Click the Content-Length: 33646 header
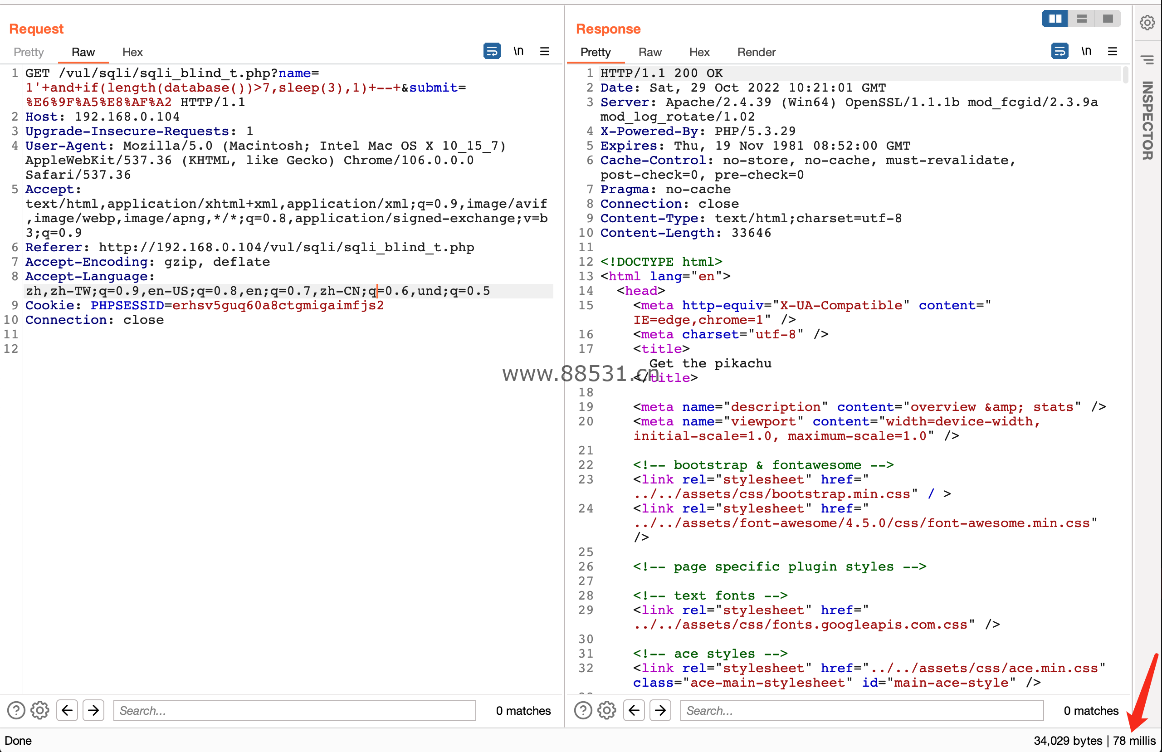This screenshot has width=1162, height=752. click(x=685, y=233)
